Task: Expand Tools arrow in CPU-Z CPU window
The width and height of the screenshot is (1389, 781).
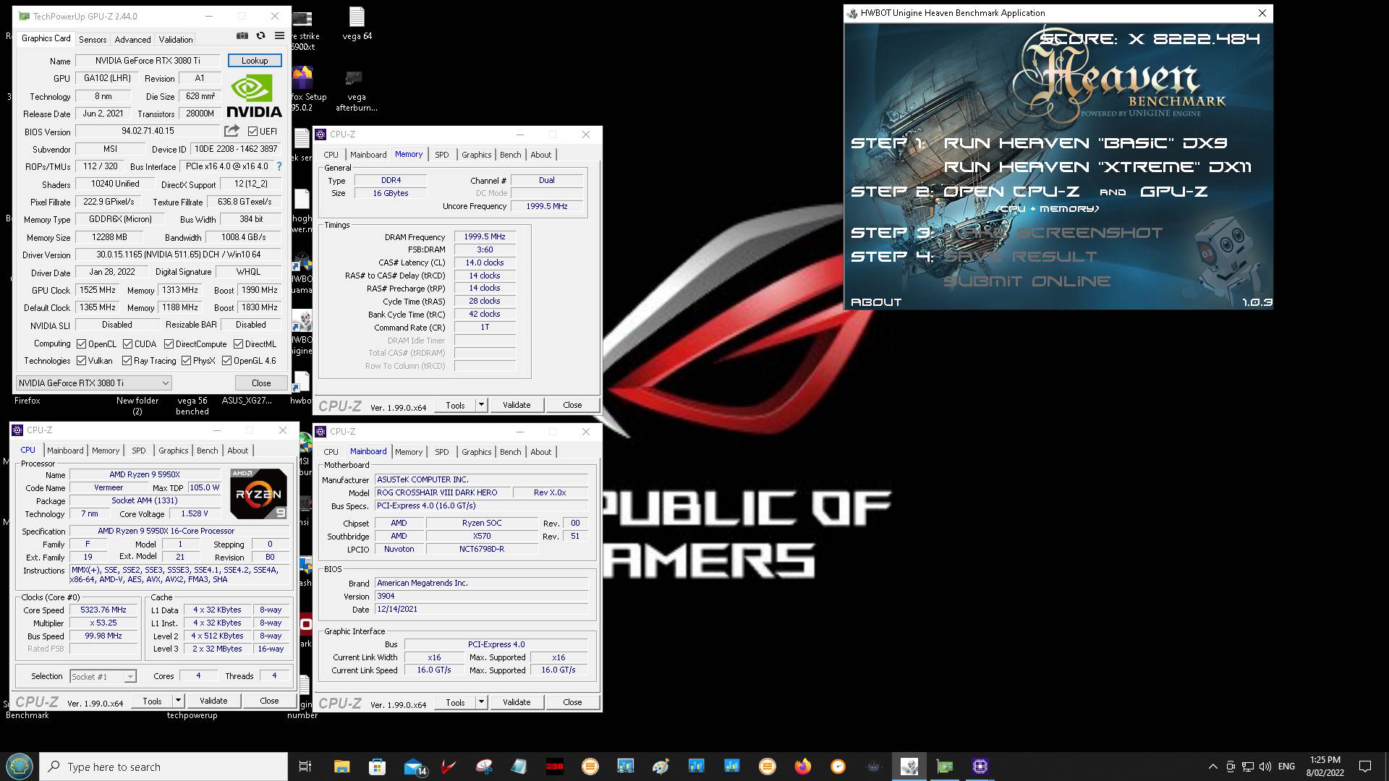Action: pos(178,701)
